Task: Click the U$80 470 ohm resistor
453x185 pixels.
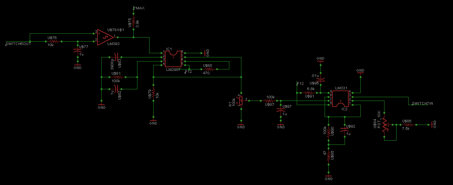Action: tap(208, 69)
